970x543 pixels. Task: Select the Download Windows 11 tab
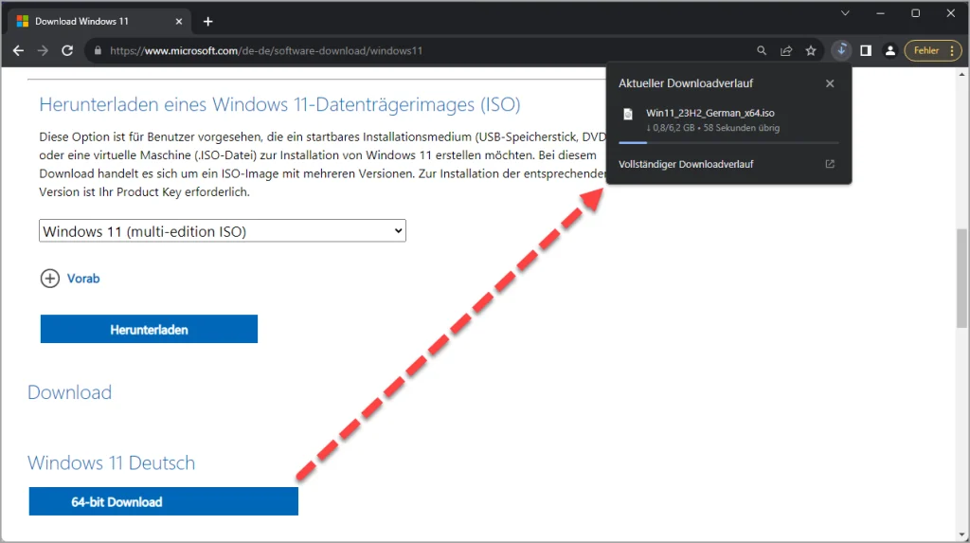(x=99, y=22)
